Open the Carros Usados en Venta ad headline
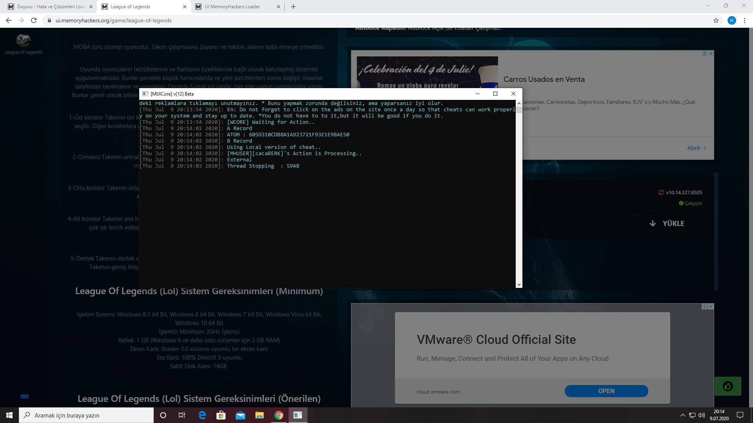The width and height of the screenshot is (753, 423). pos(544,79)
